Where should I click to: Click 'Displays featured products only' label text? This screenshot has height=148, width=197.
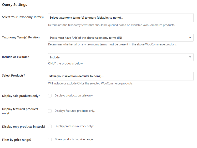point(75,111)
